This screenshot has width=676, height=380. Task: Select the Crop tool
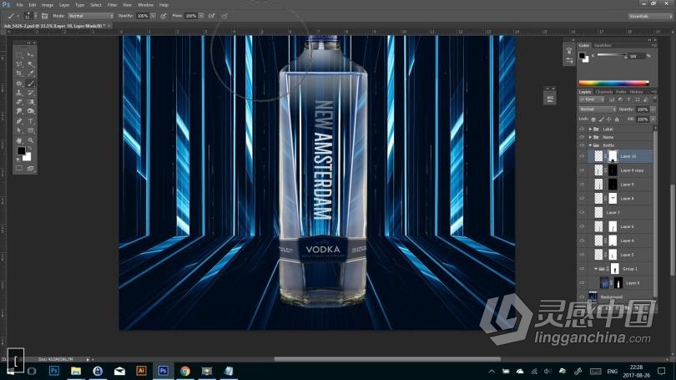(x=19, y=73)
